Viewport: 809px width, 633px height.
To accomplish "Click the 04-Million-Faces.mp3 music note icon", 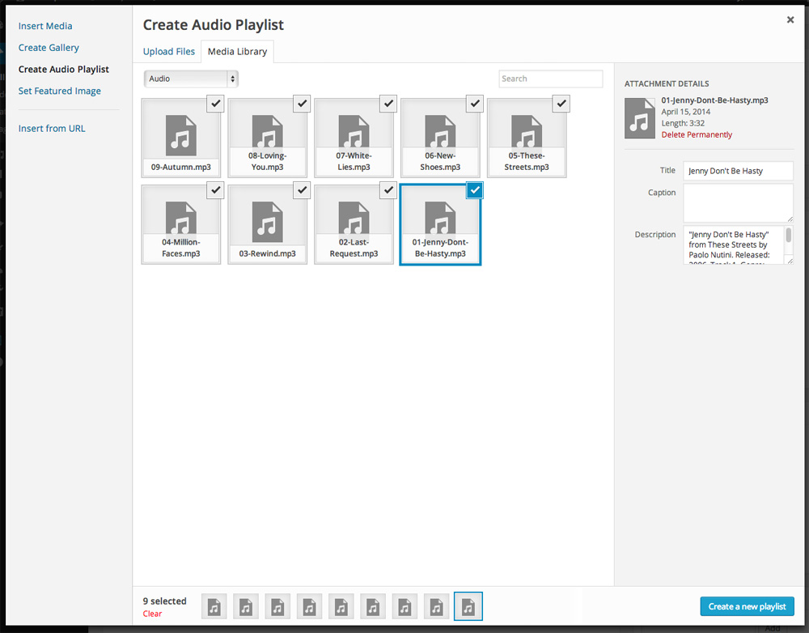I will tap(180, 218).
